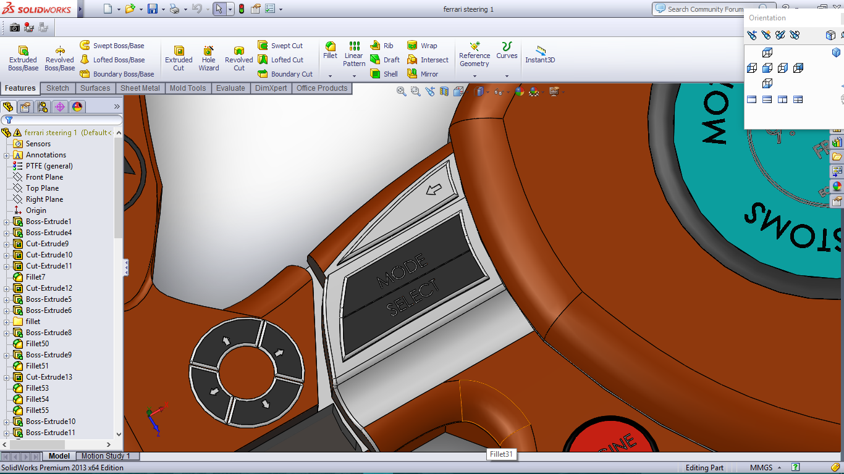Open the Fillet tool dropdown arrow
The width and height of the screenshot is (844, 474).
[331, 76]
